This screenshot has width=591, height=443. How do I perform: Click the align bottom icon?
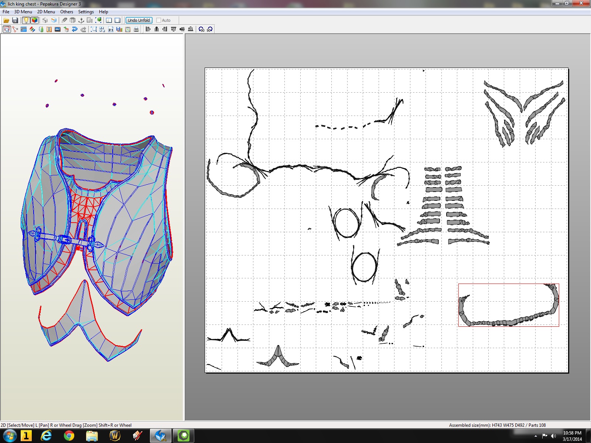[191, 29]
